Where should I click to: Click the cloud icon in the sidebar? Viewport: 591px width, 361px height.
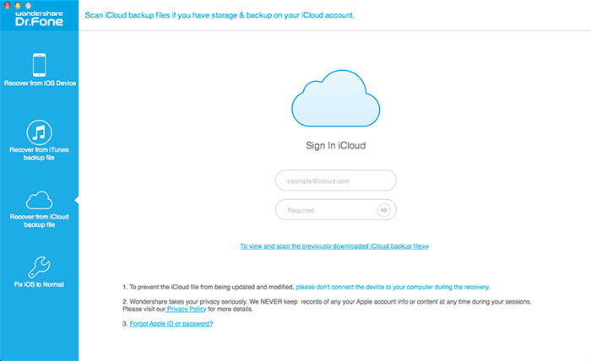39,200
